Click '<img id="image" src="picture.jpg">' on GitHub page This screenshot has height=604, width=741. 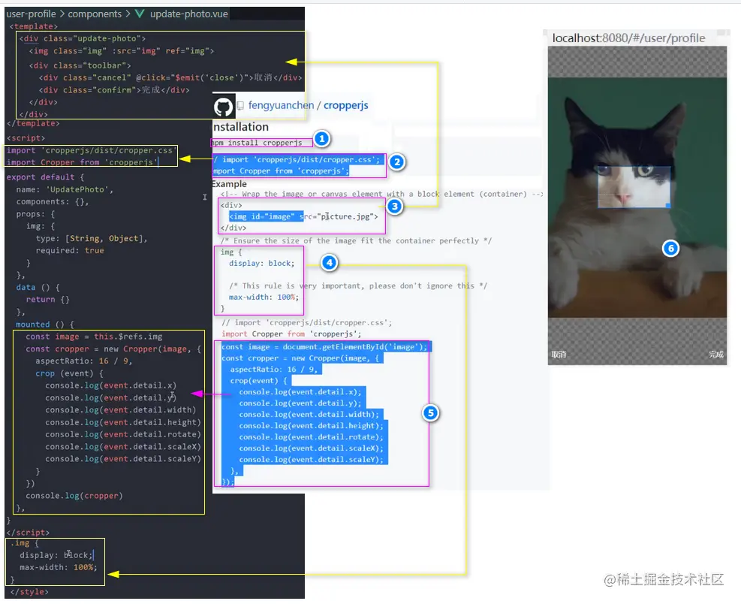pos(303,216)
